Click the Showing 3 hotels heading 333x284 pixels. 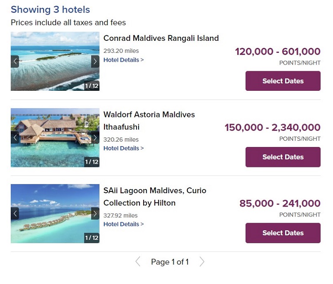pyautogui.click(x=50, y=9)
